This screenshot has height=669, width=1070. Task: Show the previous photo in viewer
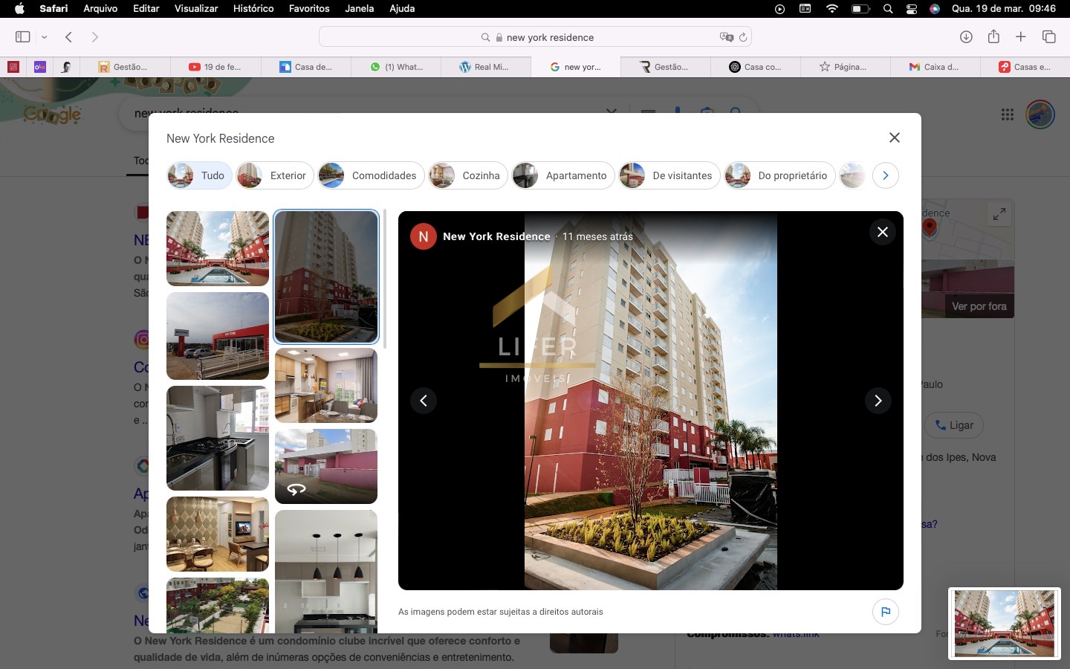click(x=424, y=401)
